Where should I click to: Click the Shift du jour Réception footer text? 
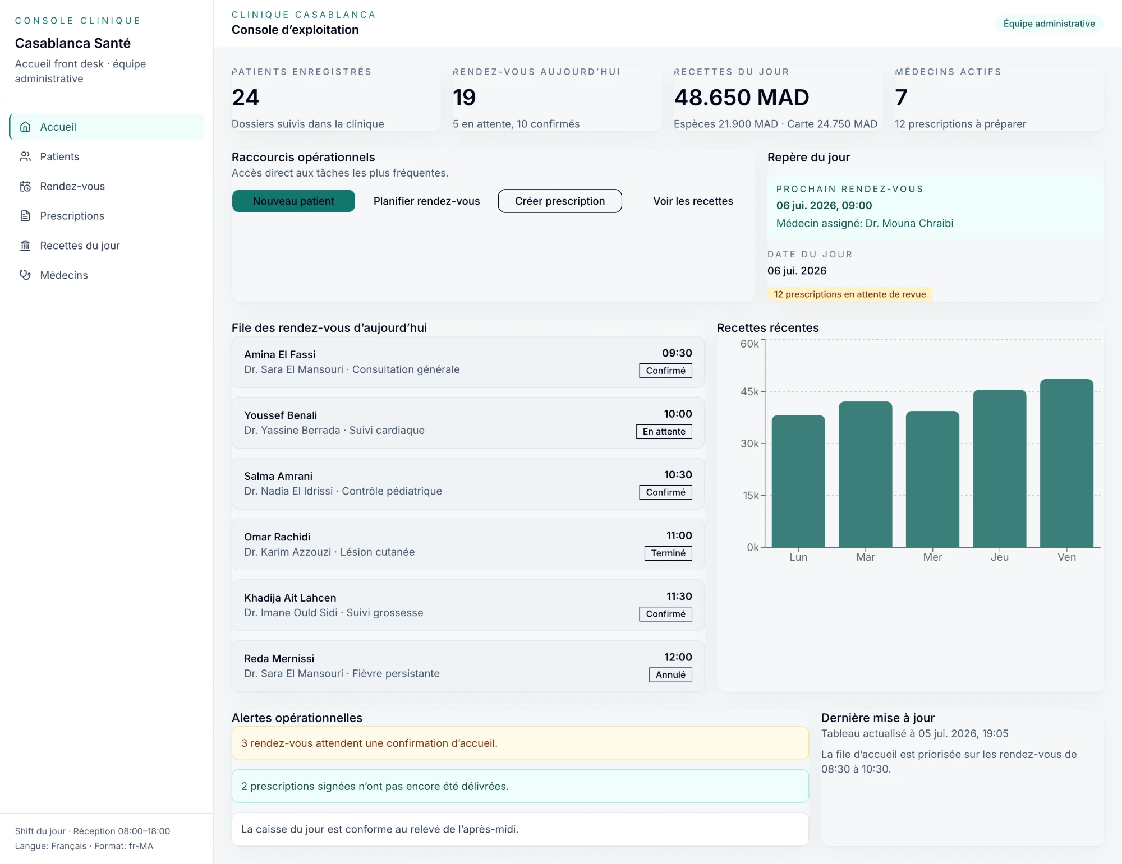[x=93, y=831]
